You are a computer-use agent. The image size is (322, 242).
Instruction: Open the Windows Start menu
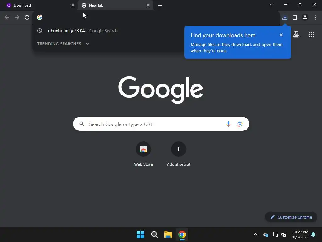[x=140, y=234]
